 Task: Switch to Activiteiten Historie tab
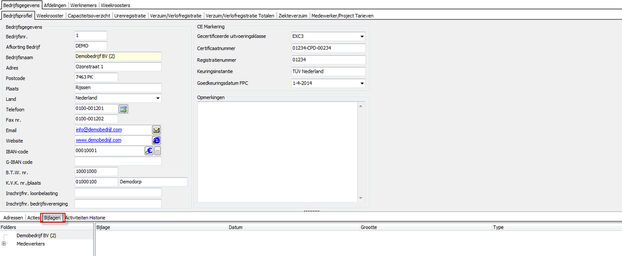coord(85,217)
